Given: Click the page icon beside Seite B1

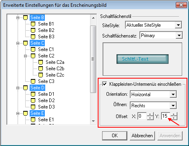Looking at the screenshot, I should (33, 24).
